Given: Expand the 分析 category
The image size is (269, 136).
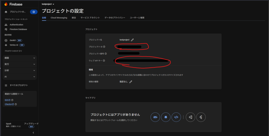Looking at the screenshot, I should pos(20,71).
